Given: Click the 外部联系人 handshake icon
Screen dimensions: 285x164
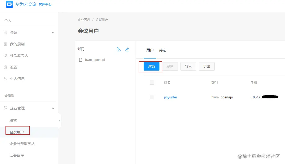Looking at the screenshot, I should [5, 55].
